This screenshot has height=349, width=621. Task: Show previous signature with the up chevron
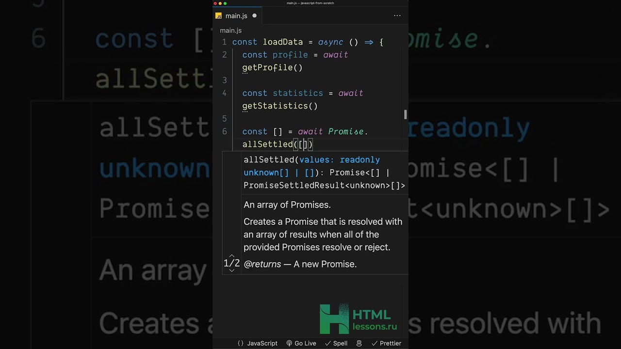[x=231, y=255]
